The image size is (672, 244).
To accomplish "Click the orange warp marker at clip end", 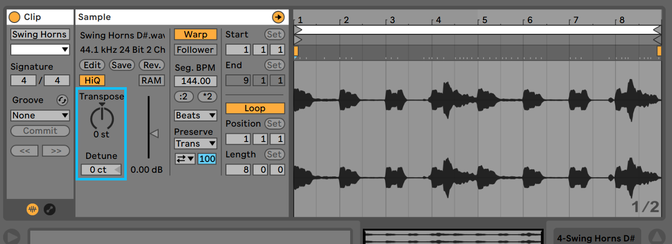I will pos(659,51).
